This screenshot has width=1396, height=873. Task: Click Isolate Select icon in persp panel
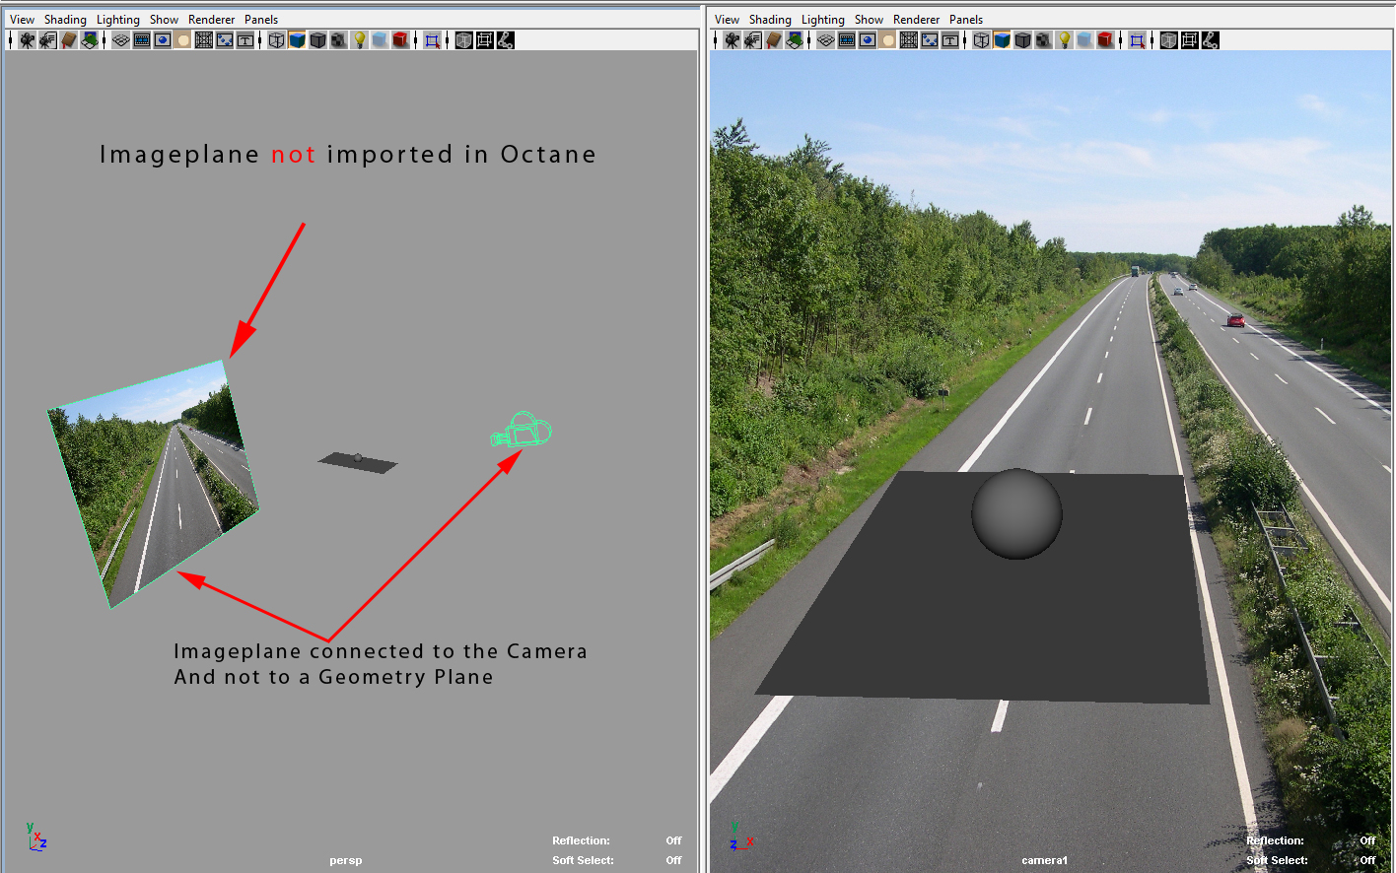click(x=433, y=40)
